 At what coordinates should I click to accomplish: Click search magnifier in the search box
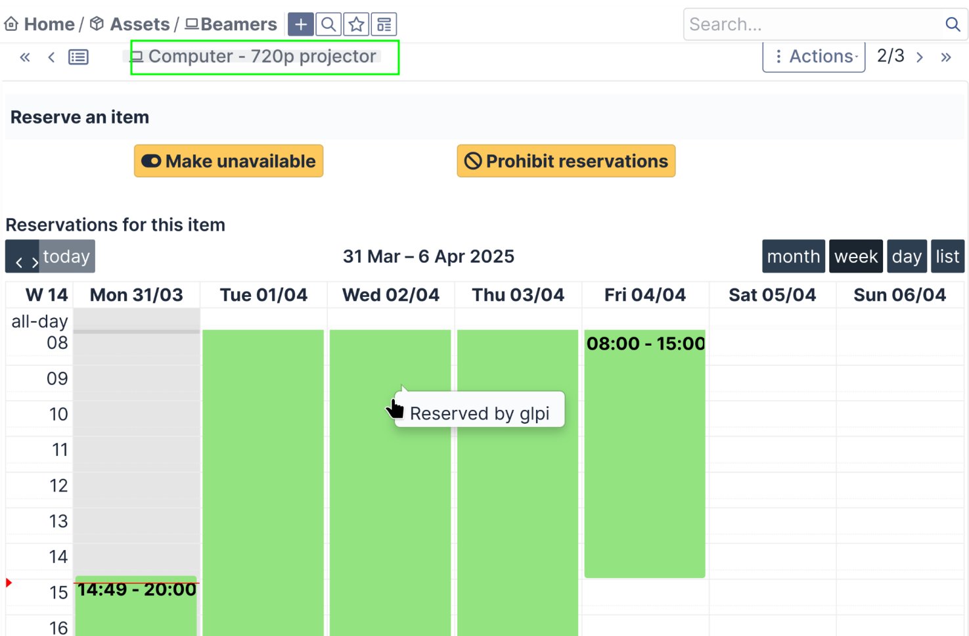[952, 24]
